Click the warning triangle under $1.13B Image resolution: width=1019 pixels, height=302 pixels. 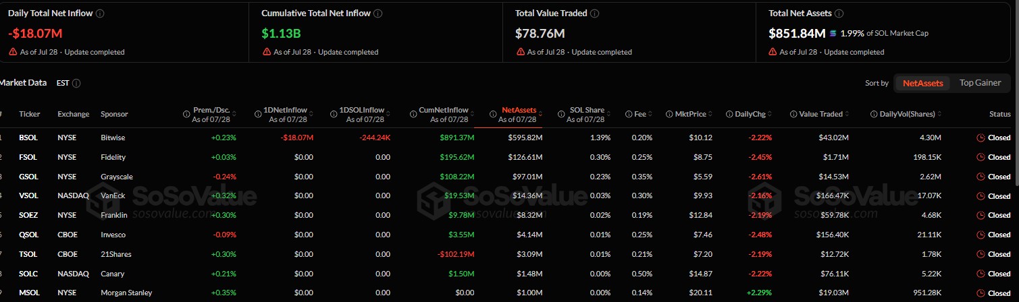pyautogui.click(x=267, y=52)
